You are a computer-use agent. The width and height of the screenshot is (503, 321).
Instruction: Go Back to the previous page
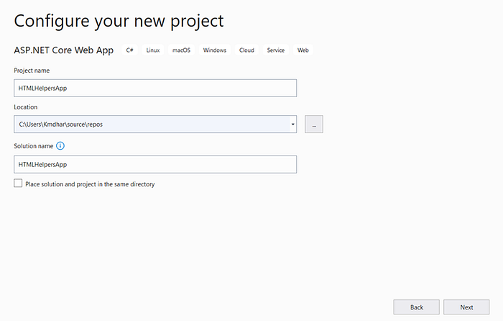417,307
